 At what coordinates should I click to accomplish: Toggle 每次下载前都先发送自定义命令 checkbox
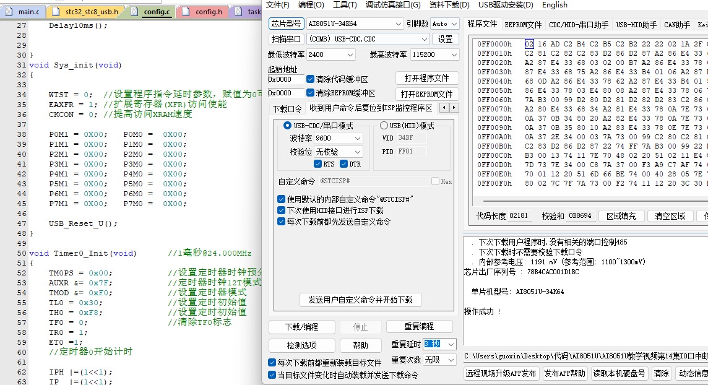282,222
